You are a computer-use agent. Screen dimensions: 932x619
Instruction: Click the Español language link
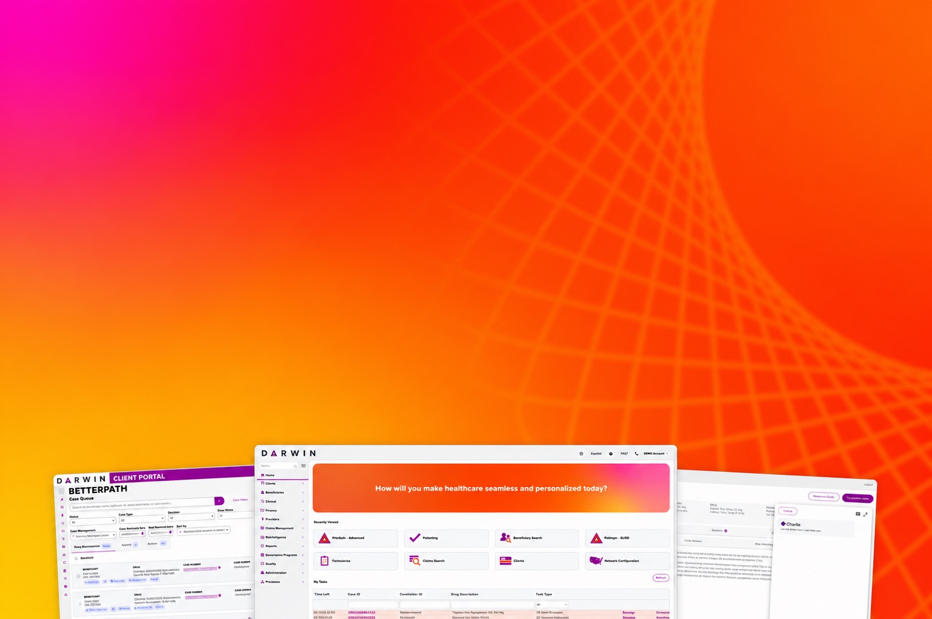(x=596, y=454)
